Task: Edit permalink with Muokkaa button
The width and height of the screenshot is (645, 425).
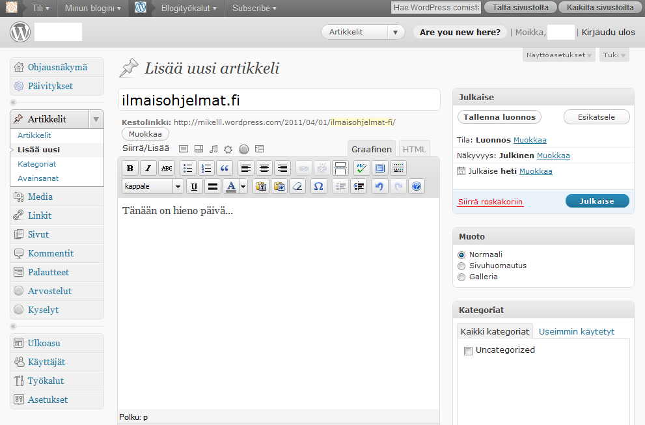Action: (x=145, y=134)
